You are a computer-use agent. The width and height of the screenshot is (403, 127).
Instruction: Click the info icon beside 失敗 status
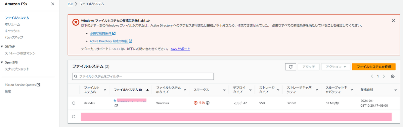pyautogui.click(x=208, y=103)
